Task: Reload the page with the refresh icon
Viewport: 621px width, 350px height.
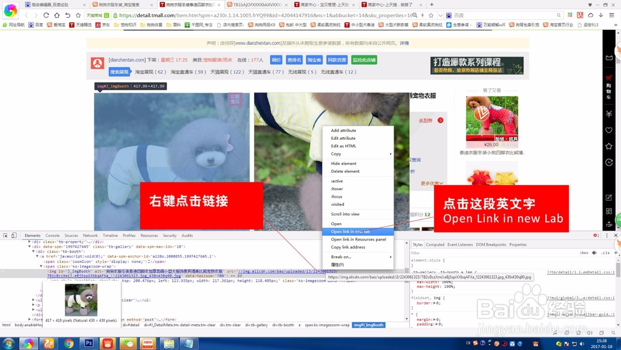Action: pyautogui.click(x=47, y=15)
